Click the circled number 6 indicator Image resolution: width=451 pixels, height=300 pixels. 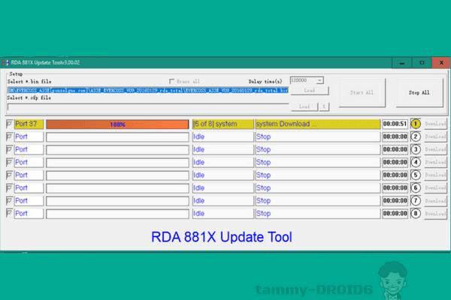tap(416, 187)
